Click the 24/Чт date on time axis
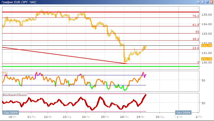This screenshot has width=214, height=121. (x=86, y=117)
